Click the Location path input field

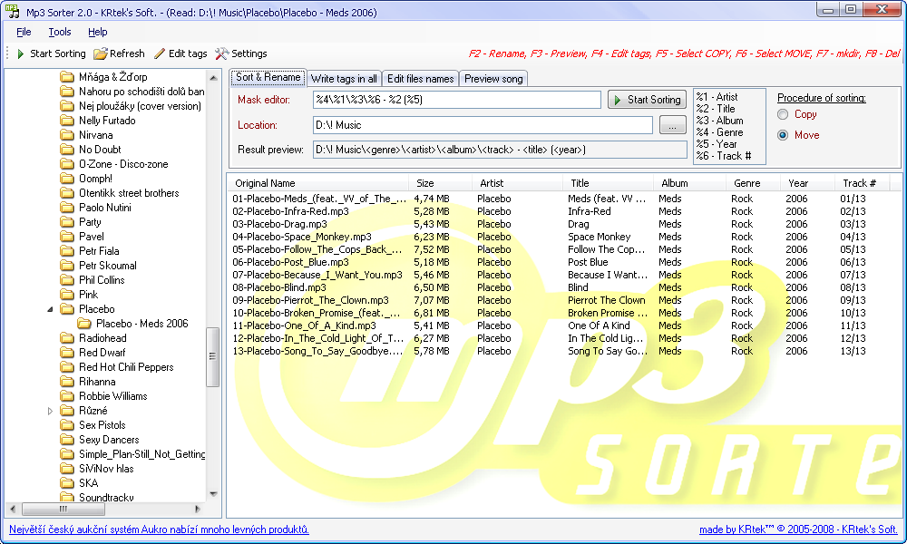coord(483,125)
